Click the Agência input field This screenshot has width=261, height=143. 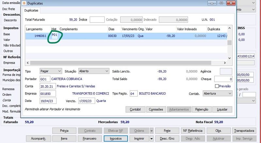pos(226,71)
